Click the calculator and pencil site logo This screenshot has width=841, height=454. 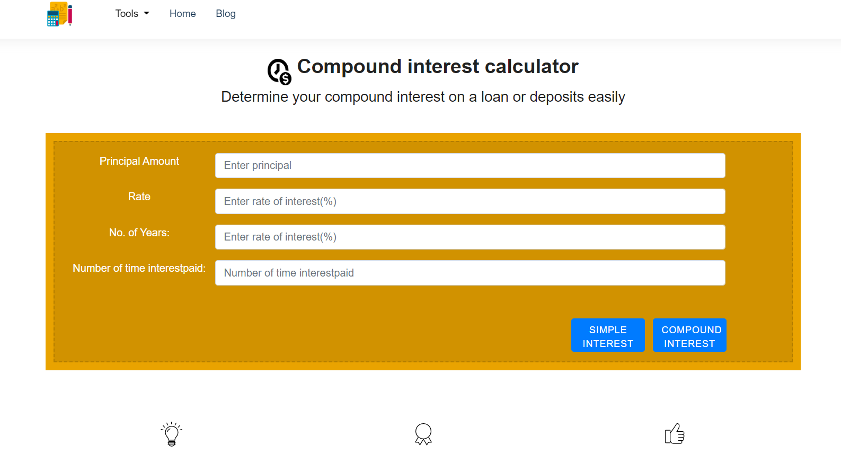tap(59, 14)
